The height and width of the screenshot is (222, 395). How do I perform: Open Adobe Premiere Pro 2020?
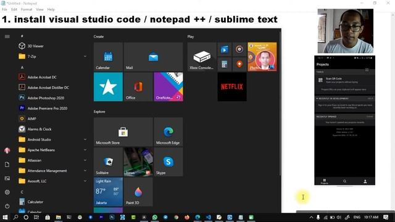click(x=47, y=109)
